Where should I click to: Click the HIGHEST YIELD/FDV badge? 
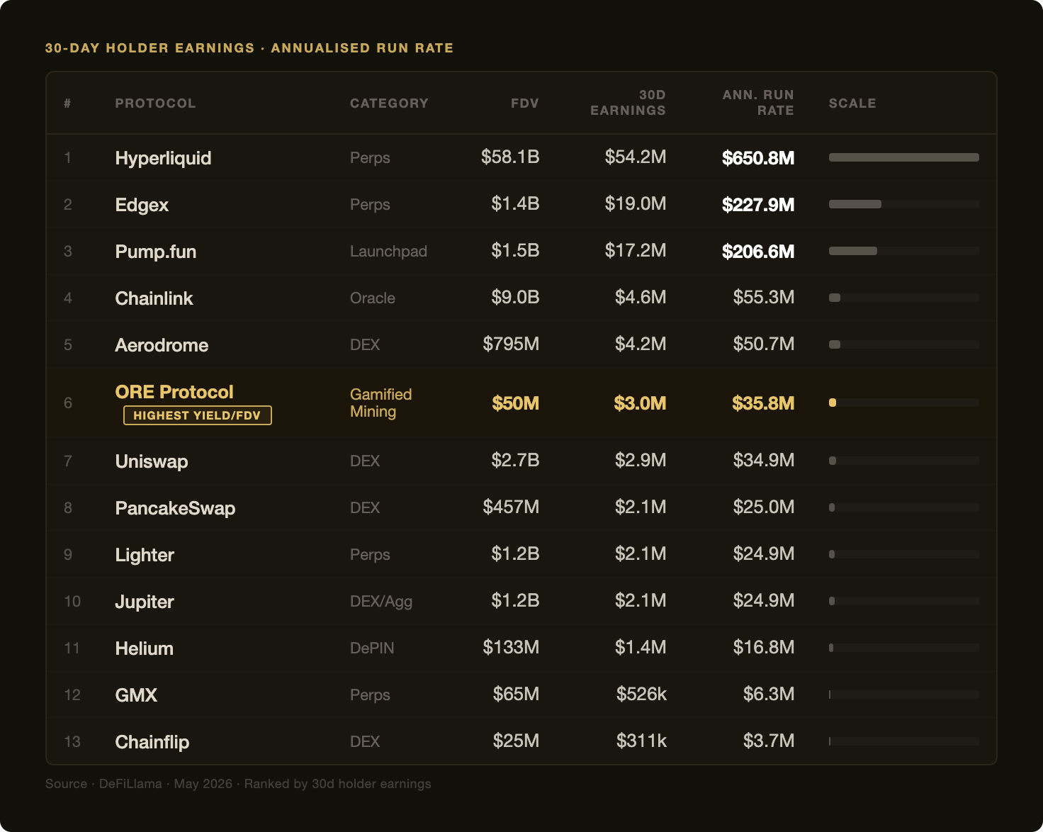(198, 415)
